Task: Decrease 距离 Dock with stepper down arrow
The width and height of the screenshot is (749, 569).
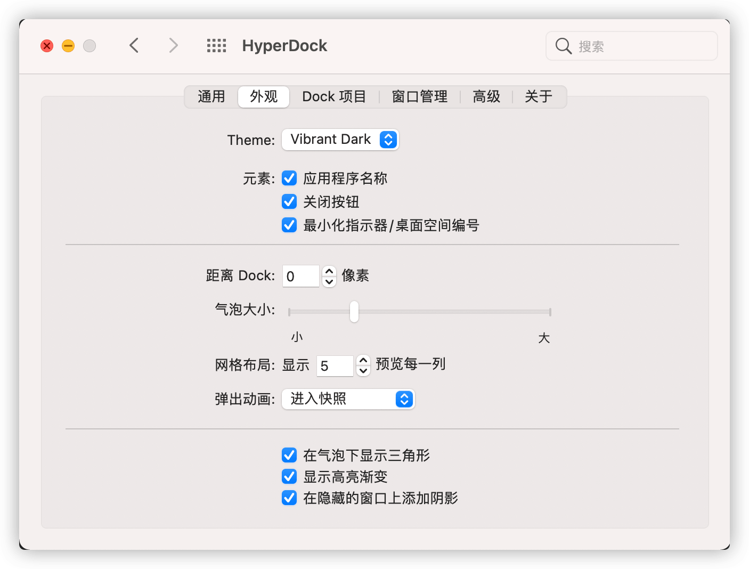Action: [329, 282]
